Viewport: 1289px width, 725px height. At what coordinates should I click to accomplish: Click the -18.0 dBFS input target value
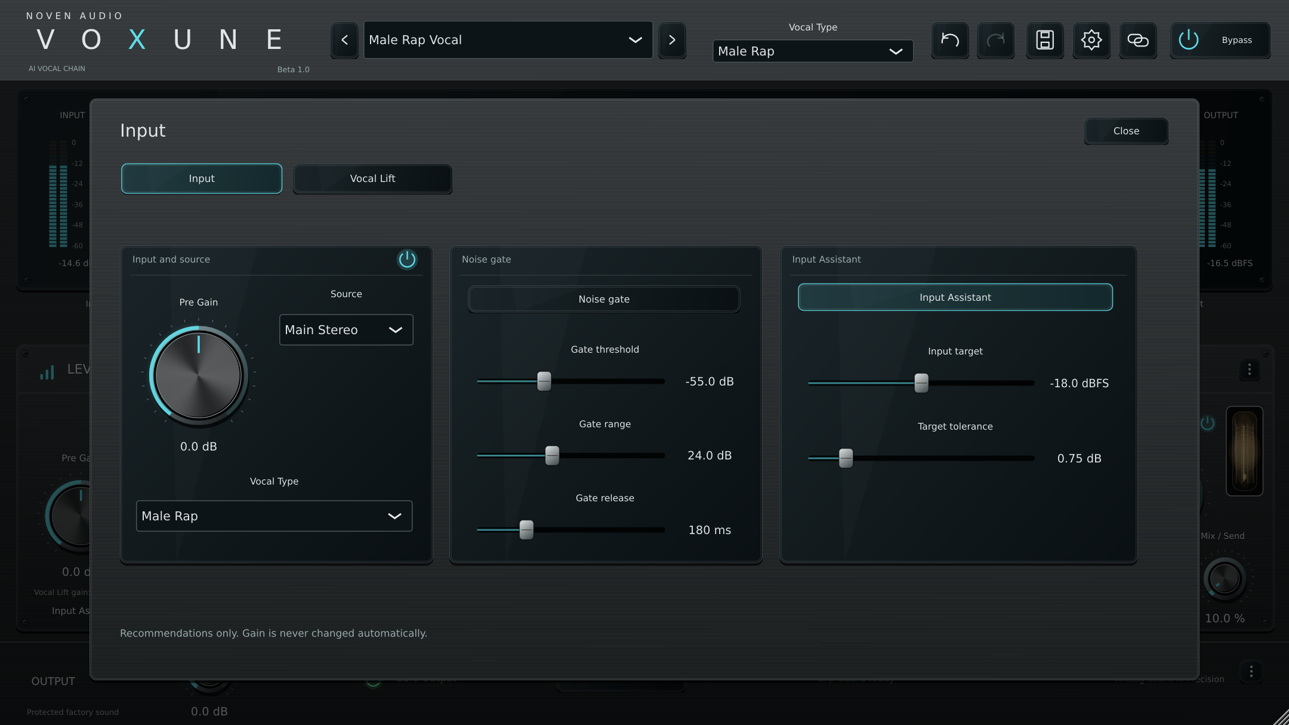1079,383
